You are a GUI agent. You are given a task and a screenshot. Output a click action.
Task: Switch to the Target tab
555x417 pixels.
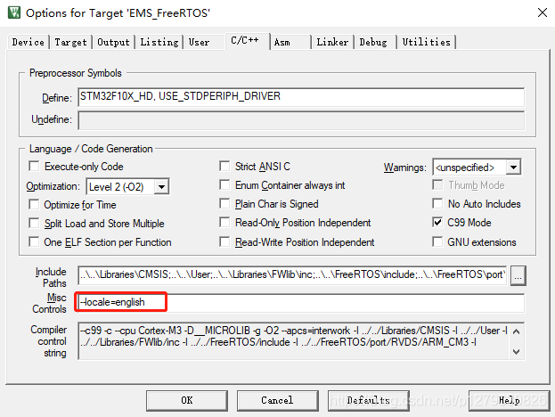[x=70, y=42]
